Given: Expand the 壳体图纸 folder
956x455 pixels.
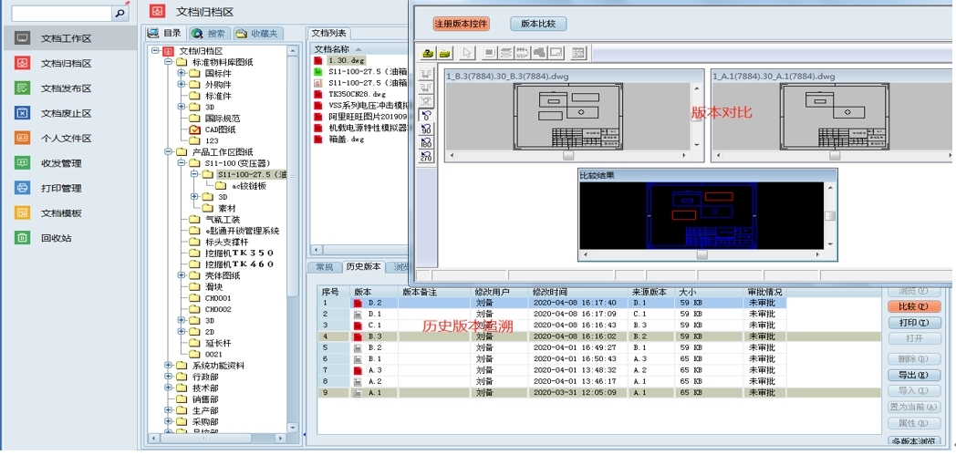Looking at the screenshot, I should click(x=182, y=275).
